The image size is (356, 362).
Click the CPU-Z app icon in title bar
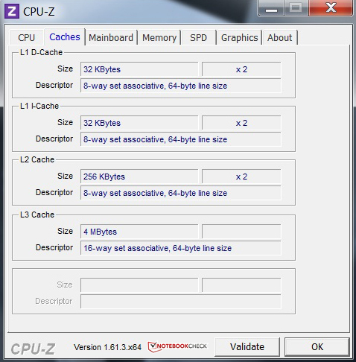(12, 11)
